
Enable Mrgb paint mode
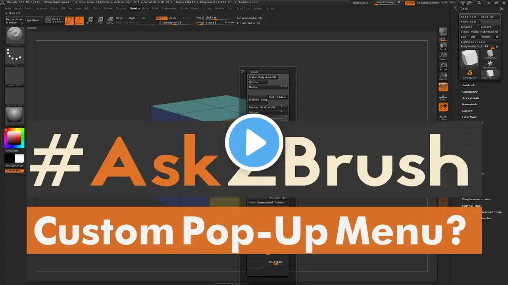click(x=119, y=18)
